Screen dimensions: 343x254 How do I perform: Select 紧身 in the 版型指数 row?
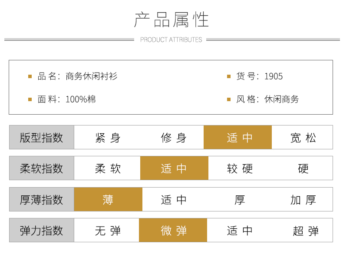108,138
